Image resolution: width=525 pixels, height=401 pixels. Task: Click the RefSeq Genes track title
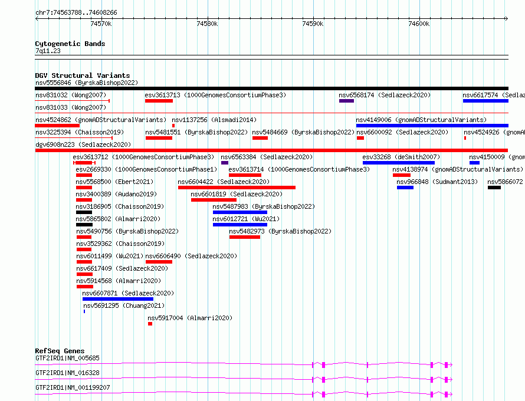(60, 351)
